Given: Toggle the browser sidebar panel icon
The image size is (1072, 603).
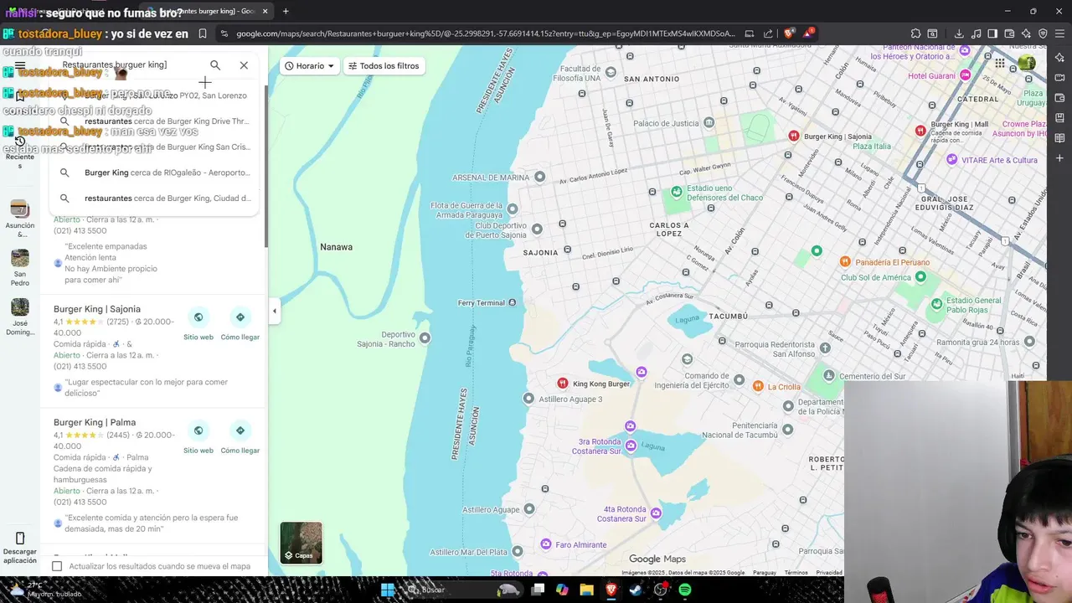Looking at the screenshot, I should [x=992, y=33].
